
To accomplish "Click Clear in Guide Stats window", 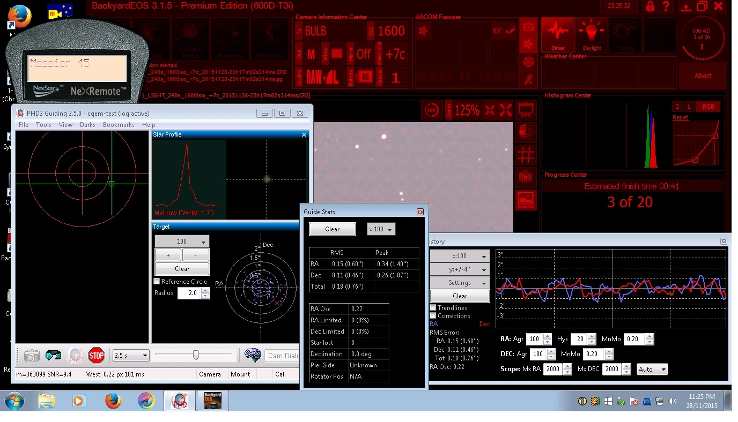I will 333,229.
